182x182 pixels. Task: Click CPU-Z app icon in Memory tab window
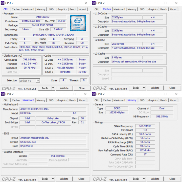pyautogui.click(x=94, y=94)
